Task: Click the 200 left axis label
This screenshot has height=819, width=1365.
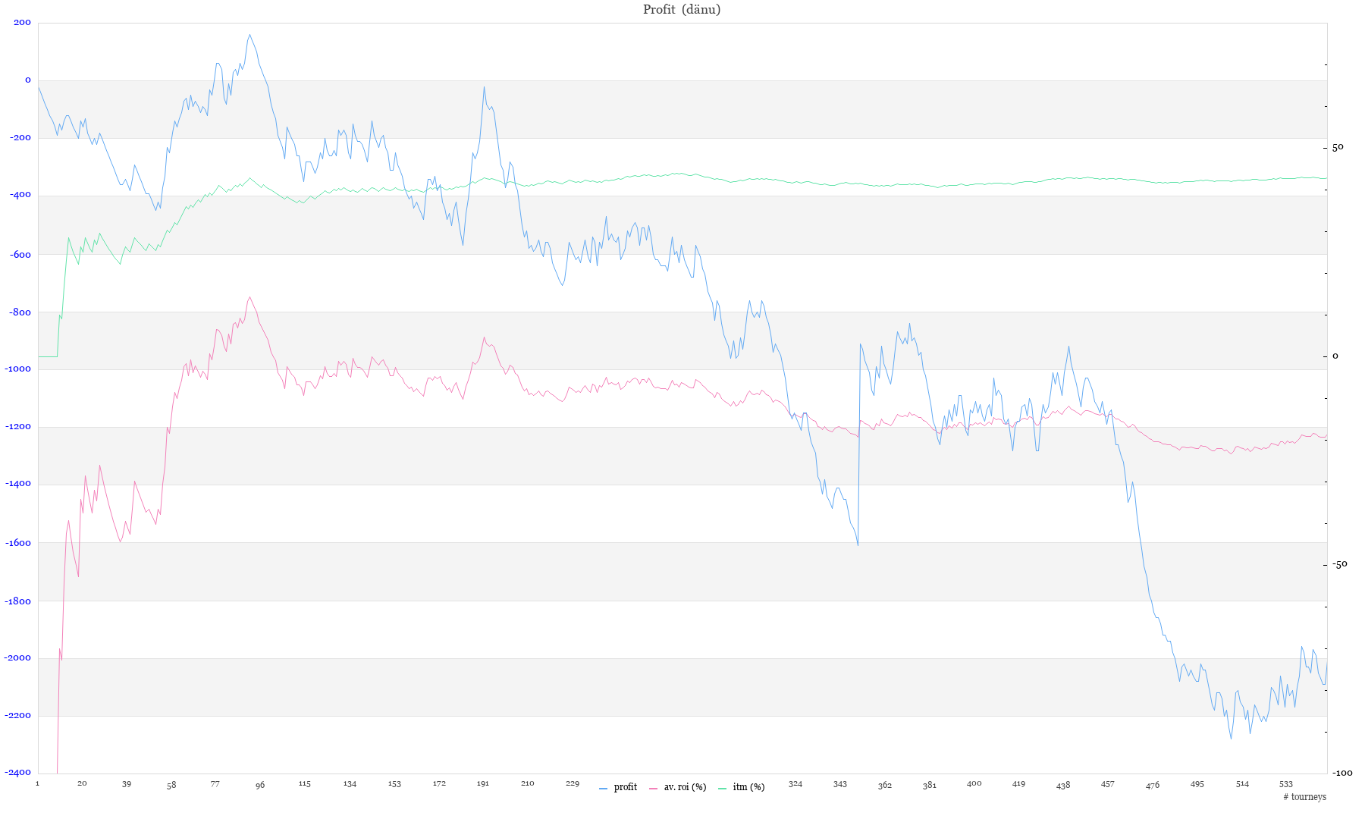Action: tap(23, 23)
